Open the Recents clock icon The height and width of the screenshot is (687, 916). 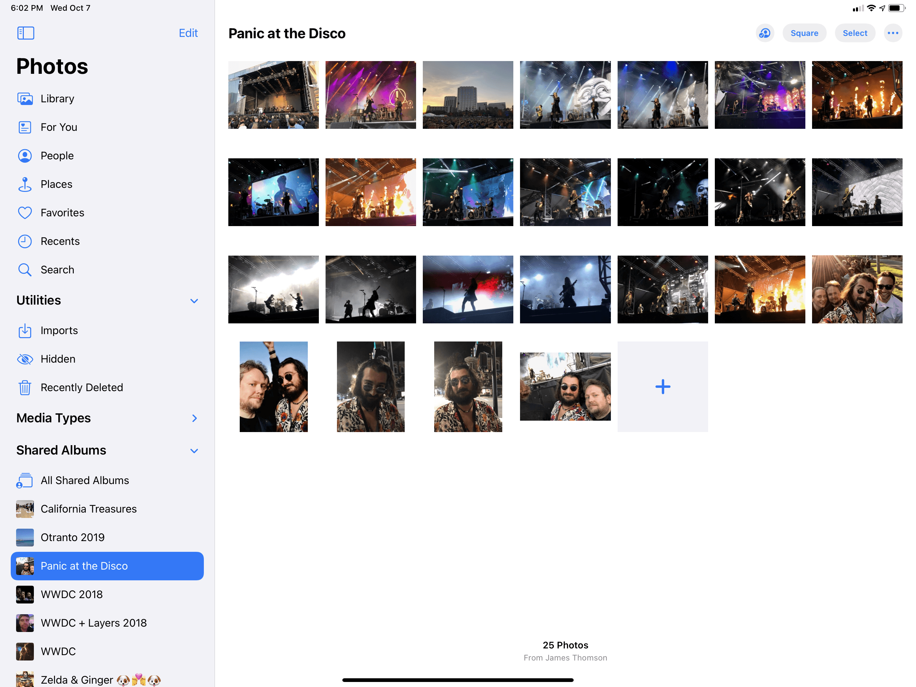click(x=25, y=241)
